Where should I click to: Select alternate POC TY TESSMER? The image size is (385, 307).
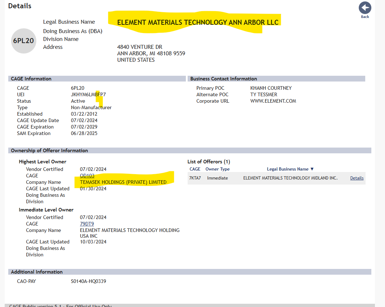(x=264, y=94)
